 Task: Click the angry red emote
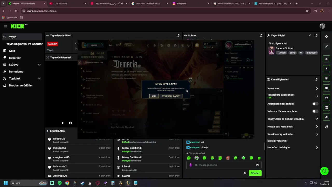228,158
